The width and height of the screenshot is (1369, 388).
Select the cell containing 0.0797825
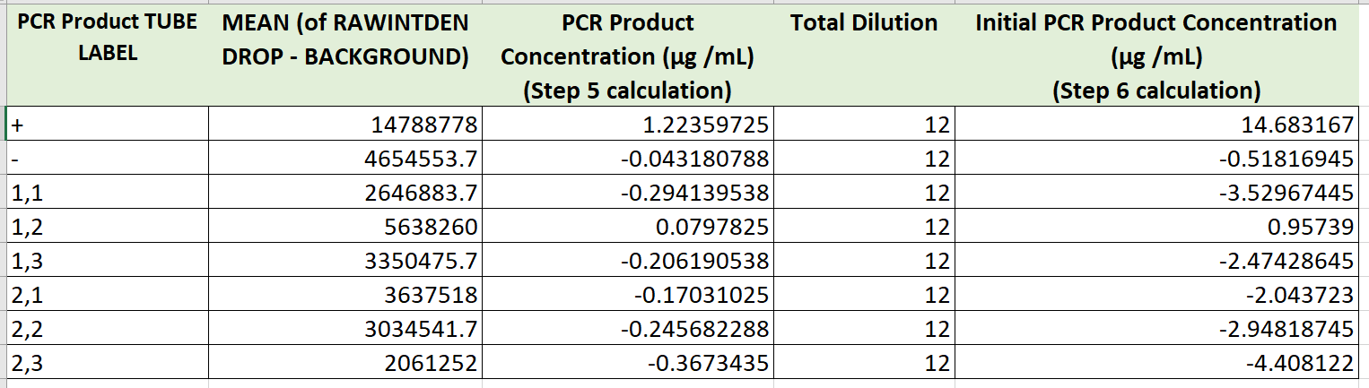626,228
